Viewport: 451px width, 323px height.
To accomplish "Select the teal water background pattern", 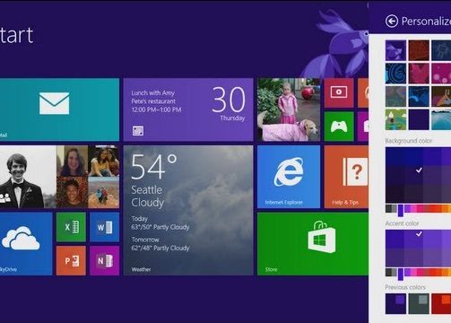I will click(x=441, y=119).
